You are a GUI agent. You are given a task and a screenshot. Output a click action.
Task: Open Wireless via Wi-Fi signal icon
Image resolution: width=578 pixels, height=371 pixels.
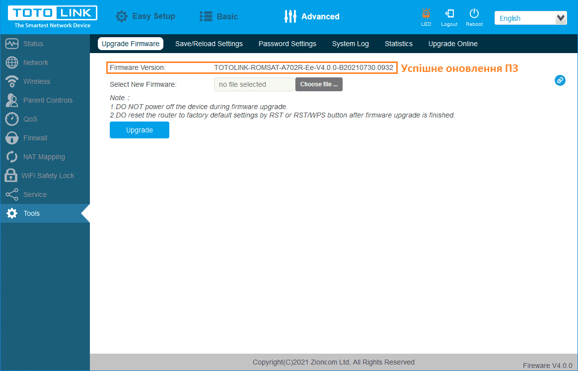coord(12,81)
